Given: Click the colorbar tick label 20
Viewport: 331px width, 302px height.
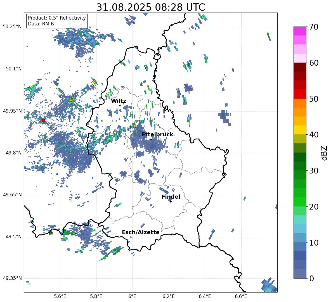Looking at the screenshot, I should (314, 207).
